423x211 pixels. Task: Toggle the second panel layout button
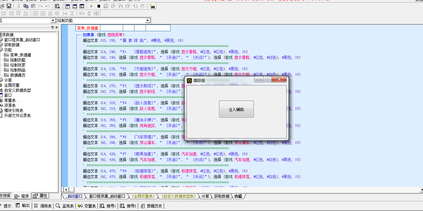click(x=75, y=6)
